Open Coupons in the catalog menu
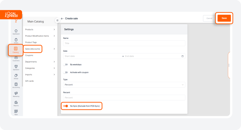The height and width of the screenshot is (130, 241). (x=29, y=55)
